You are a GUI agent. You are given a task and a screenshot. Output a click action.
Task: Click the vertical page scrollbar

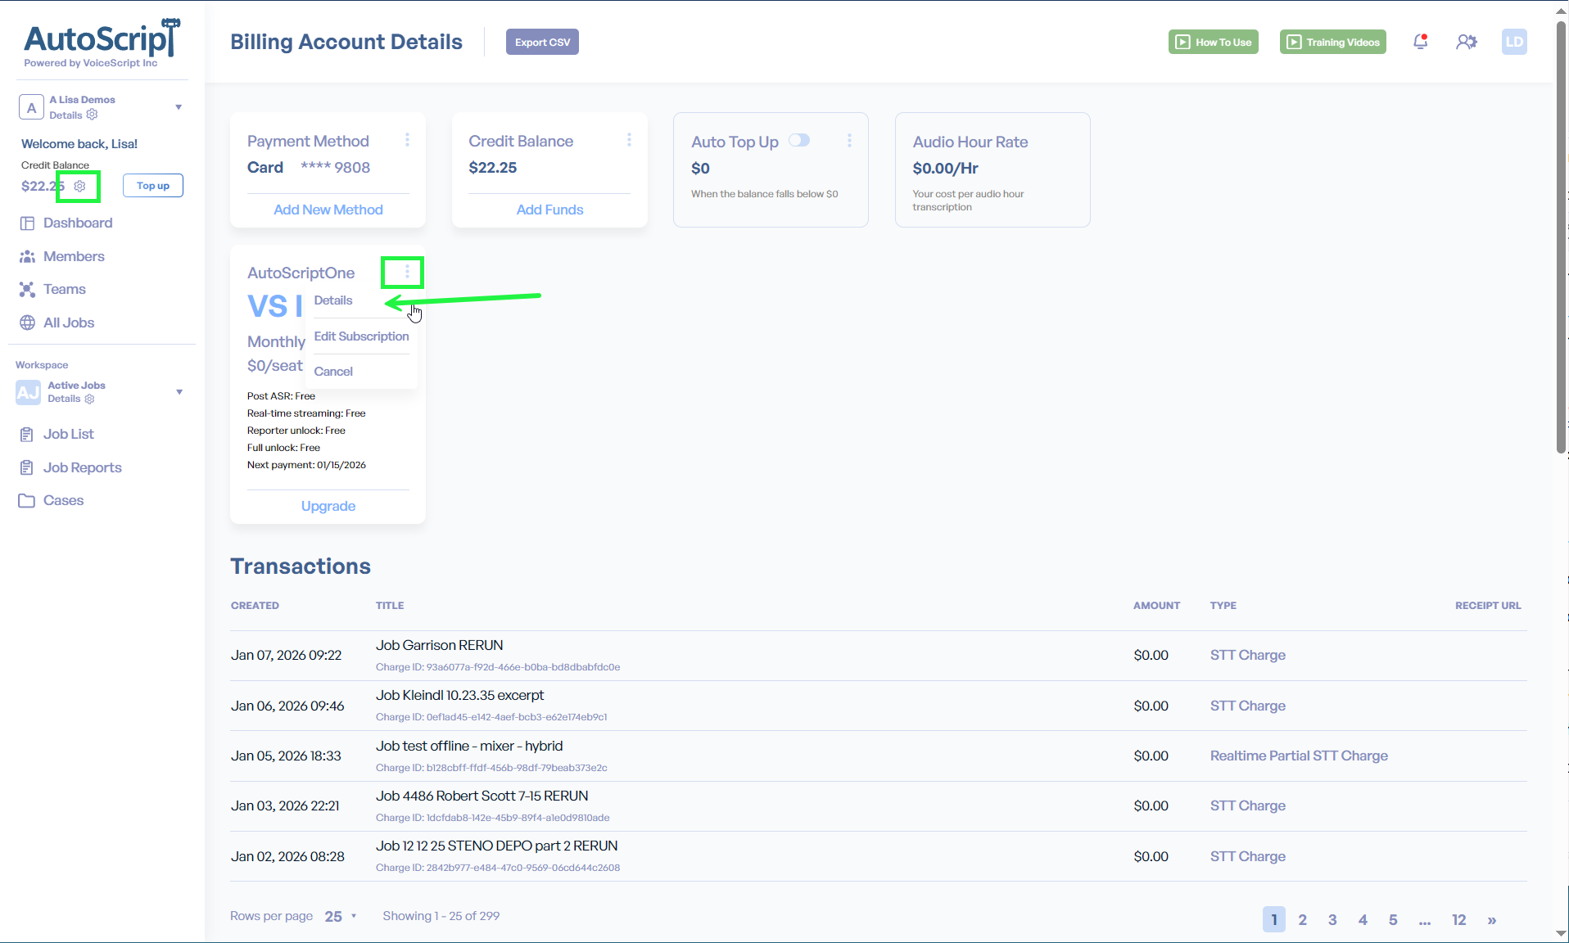point(1561,246)
